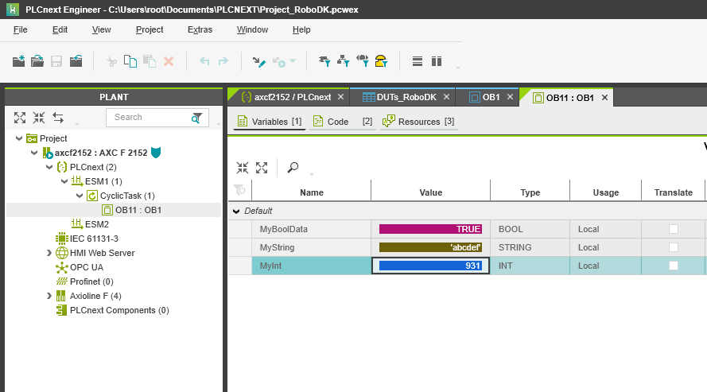Click the arrow with pen toolbar icon

tap(258, 62)
